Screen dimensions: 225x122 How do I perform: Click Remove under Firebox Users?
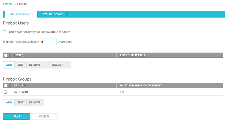point(35,65)
